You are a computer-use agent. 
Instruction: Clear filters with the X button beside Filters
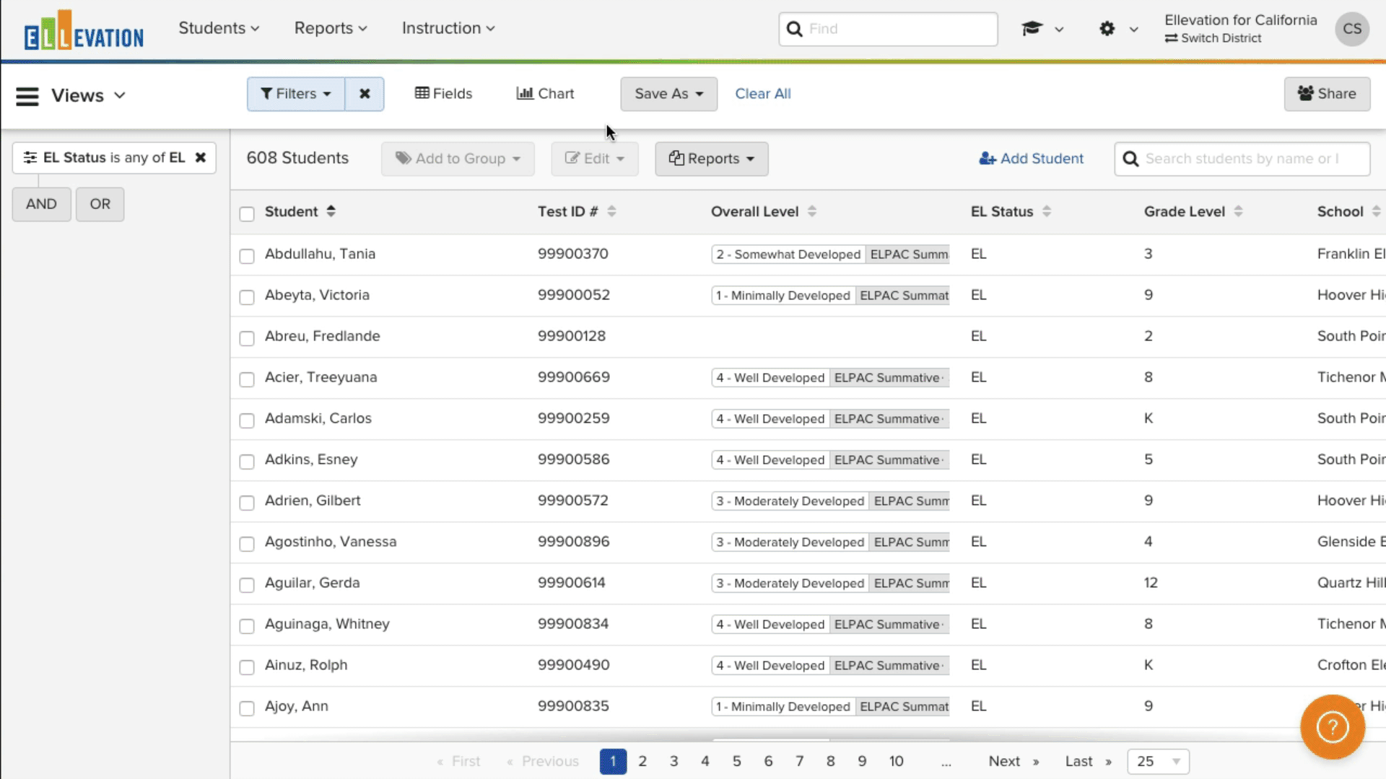coord(365,94)
